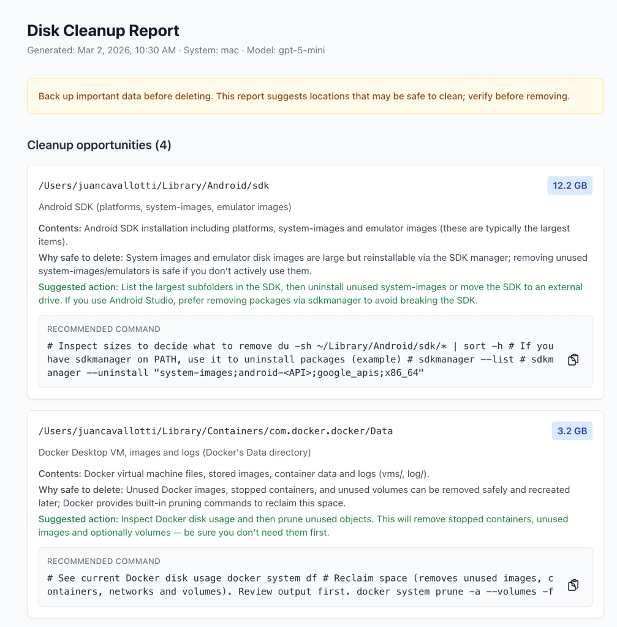The width and height of the screenshot is (617, 627).
Task: Click the Disk Cleanup Report title
Action: [103, 31]
